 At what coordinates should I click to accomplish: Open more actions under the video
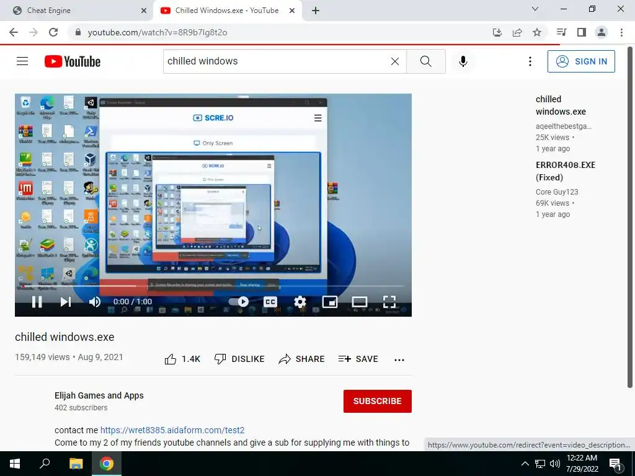click(x=399, y=359)
